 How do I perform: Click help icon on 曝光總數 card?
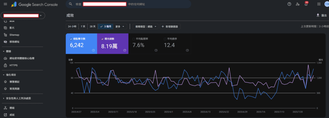coord(125,50)
